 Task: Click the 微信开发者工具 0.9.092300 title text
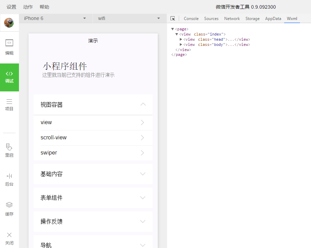246,7
